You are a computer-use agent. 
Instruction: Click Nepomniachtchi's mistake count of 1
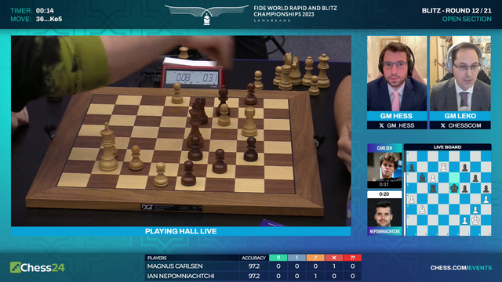pos(315,276)
